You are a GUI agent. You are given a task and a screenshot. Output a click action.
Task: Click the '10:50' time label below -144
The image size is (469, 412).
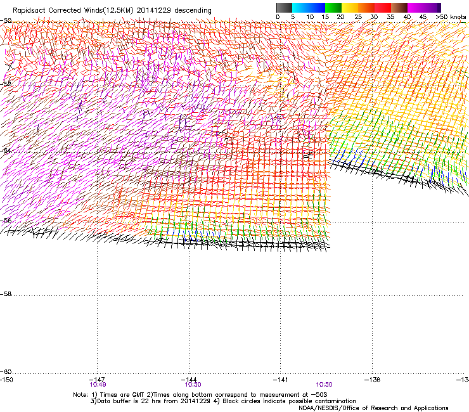click(193, 385)
